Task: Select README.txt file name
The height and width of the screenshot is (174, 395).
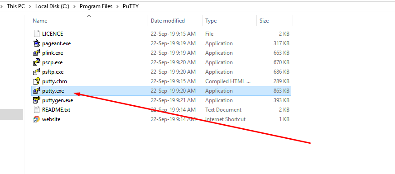Action: pyautogui.click(x=56, y=110)
